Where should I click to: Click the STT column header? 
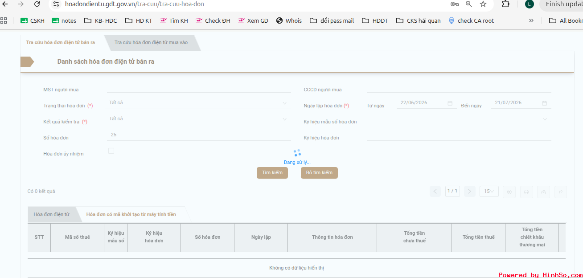[x=39, y=237]
